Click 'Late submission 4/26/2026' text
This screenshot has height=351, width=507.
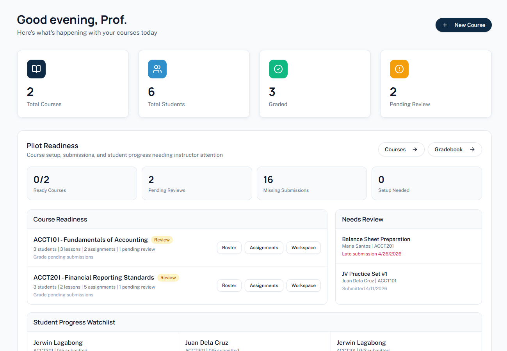(372, 254)
